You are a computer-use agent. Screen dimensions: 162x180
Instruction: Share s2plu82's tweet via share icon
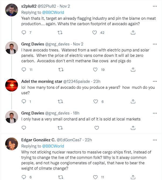click(133, 32)
